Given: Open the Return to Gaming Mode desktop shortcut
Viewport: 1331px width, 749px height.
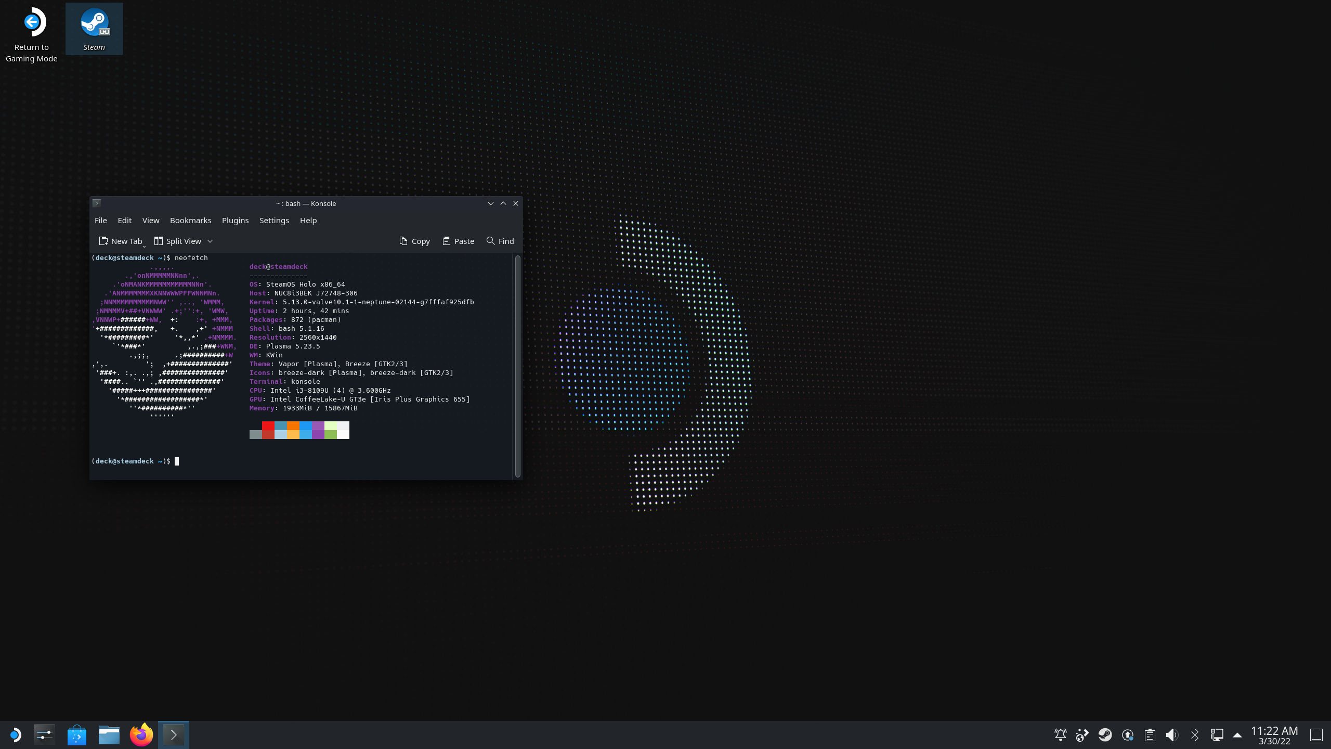Looking at the screenshot, I should [x=32, y=35].
